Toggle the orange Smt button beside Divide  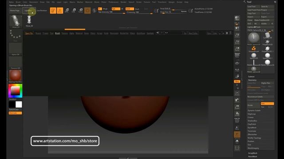tap(267, 104)
